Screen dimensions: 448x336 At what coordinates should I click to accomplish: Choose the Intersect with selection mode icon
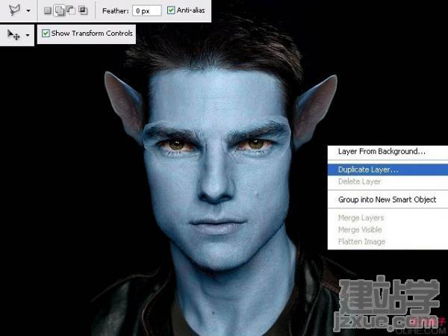pyautogui.click(x=83, y=10)
